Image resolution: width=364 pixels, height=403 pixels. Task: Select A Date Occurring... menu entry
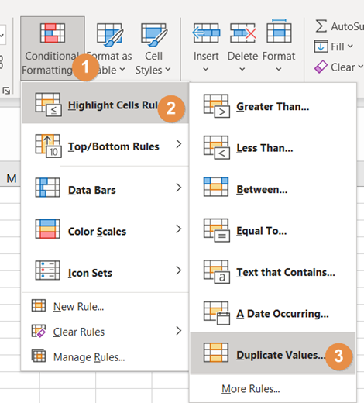click(273, 313)
